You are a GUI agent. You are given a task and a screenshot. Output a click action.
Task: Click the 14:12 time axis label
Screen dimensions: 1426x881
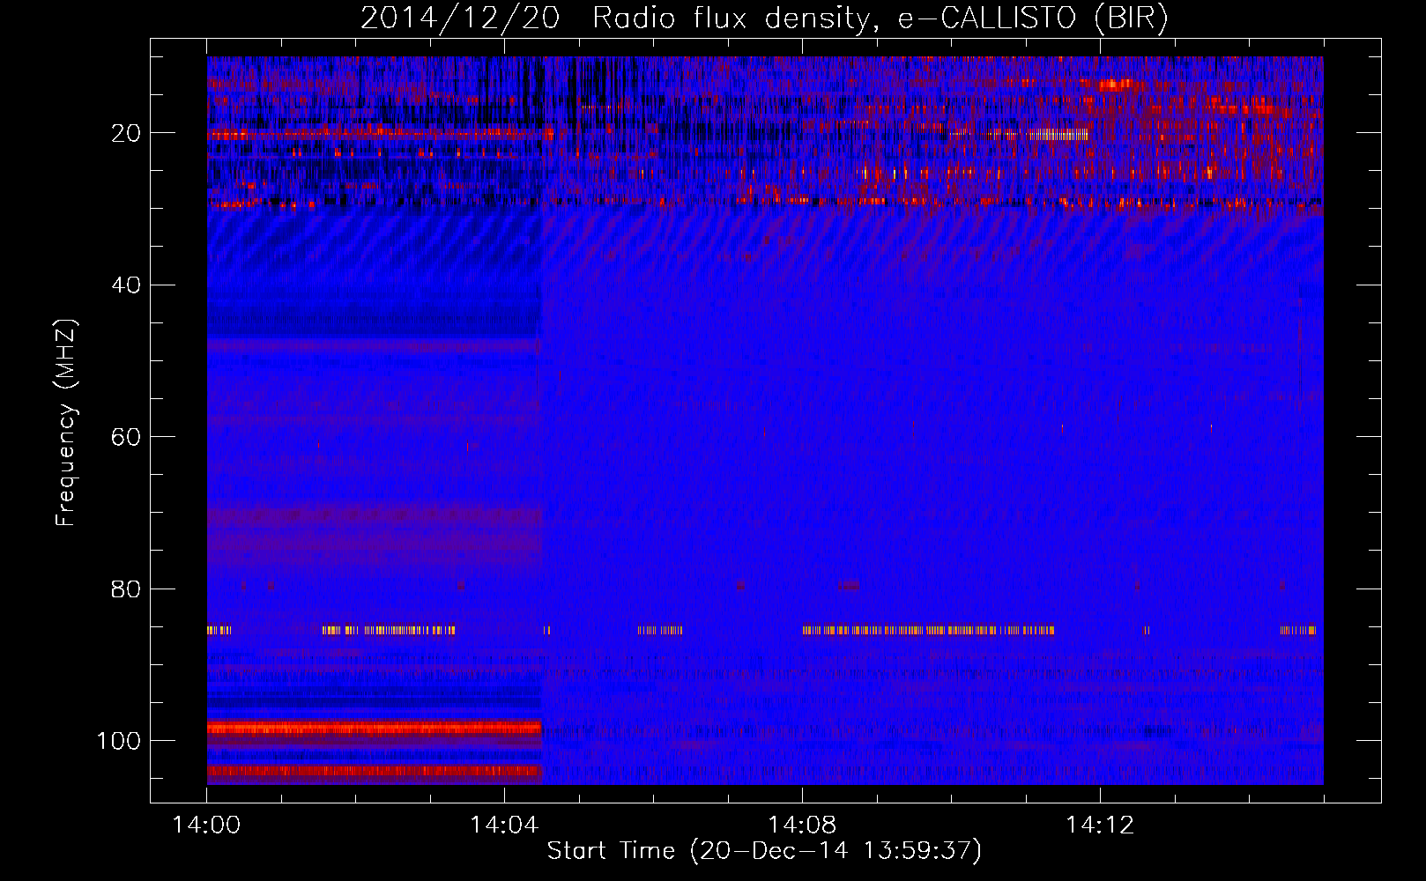click(x=1100, y=825)
